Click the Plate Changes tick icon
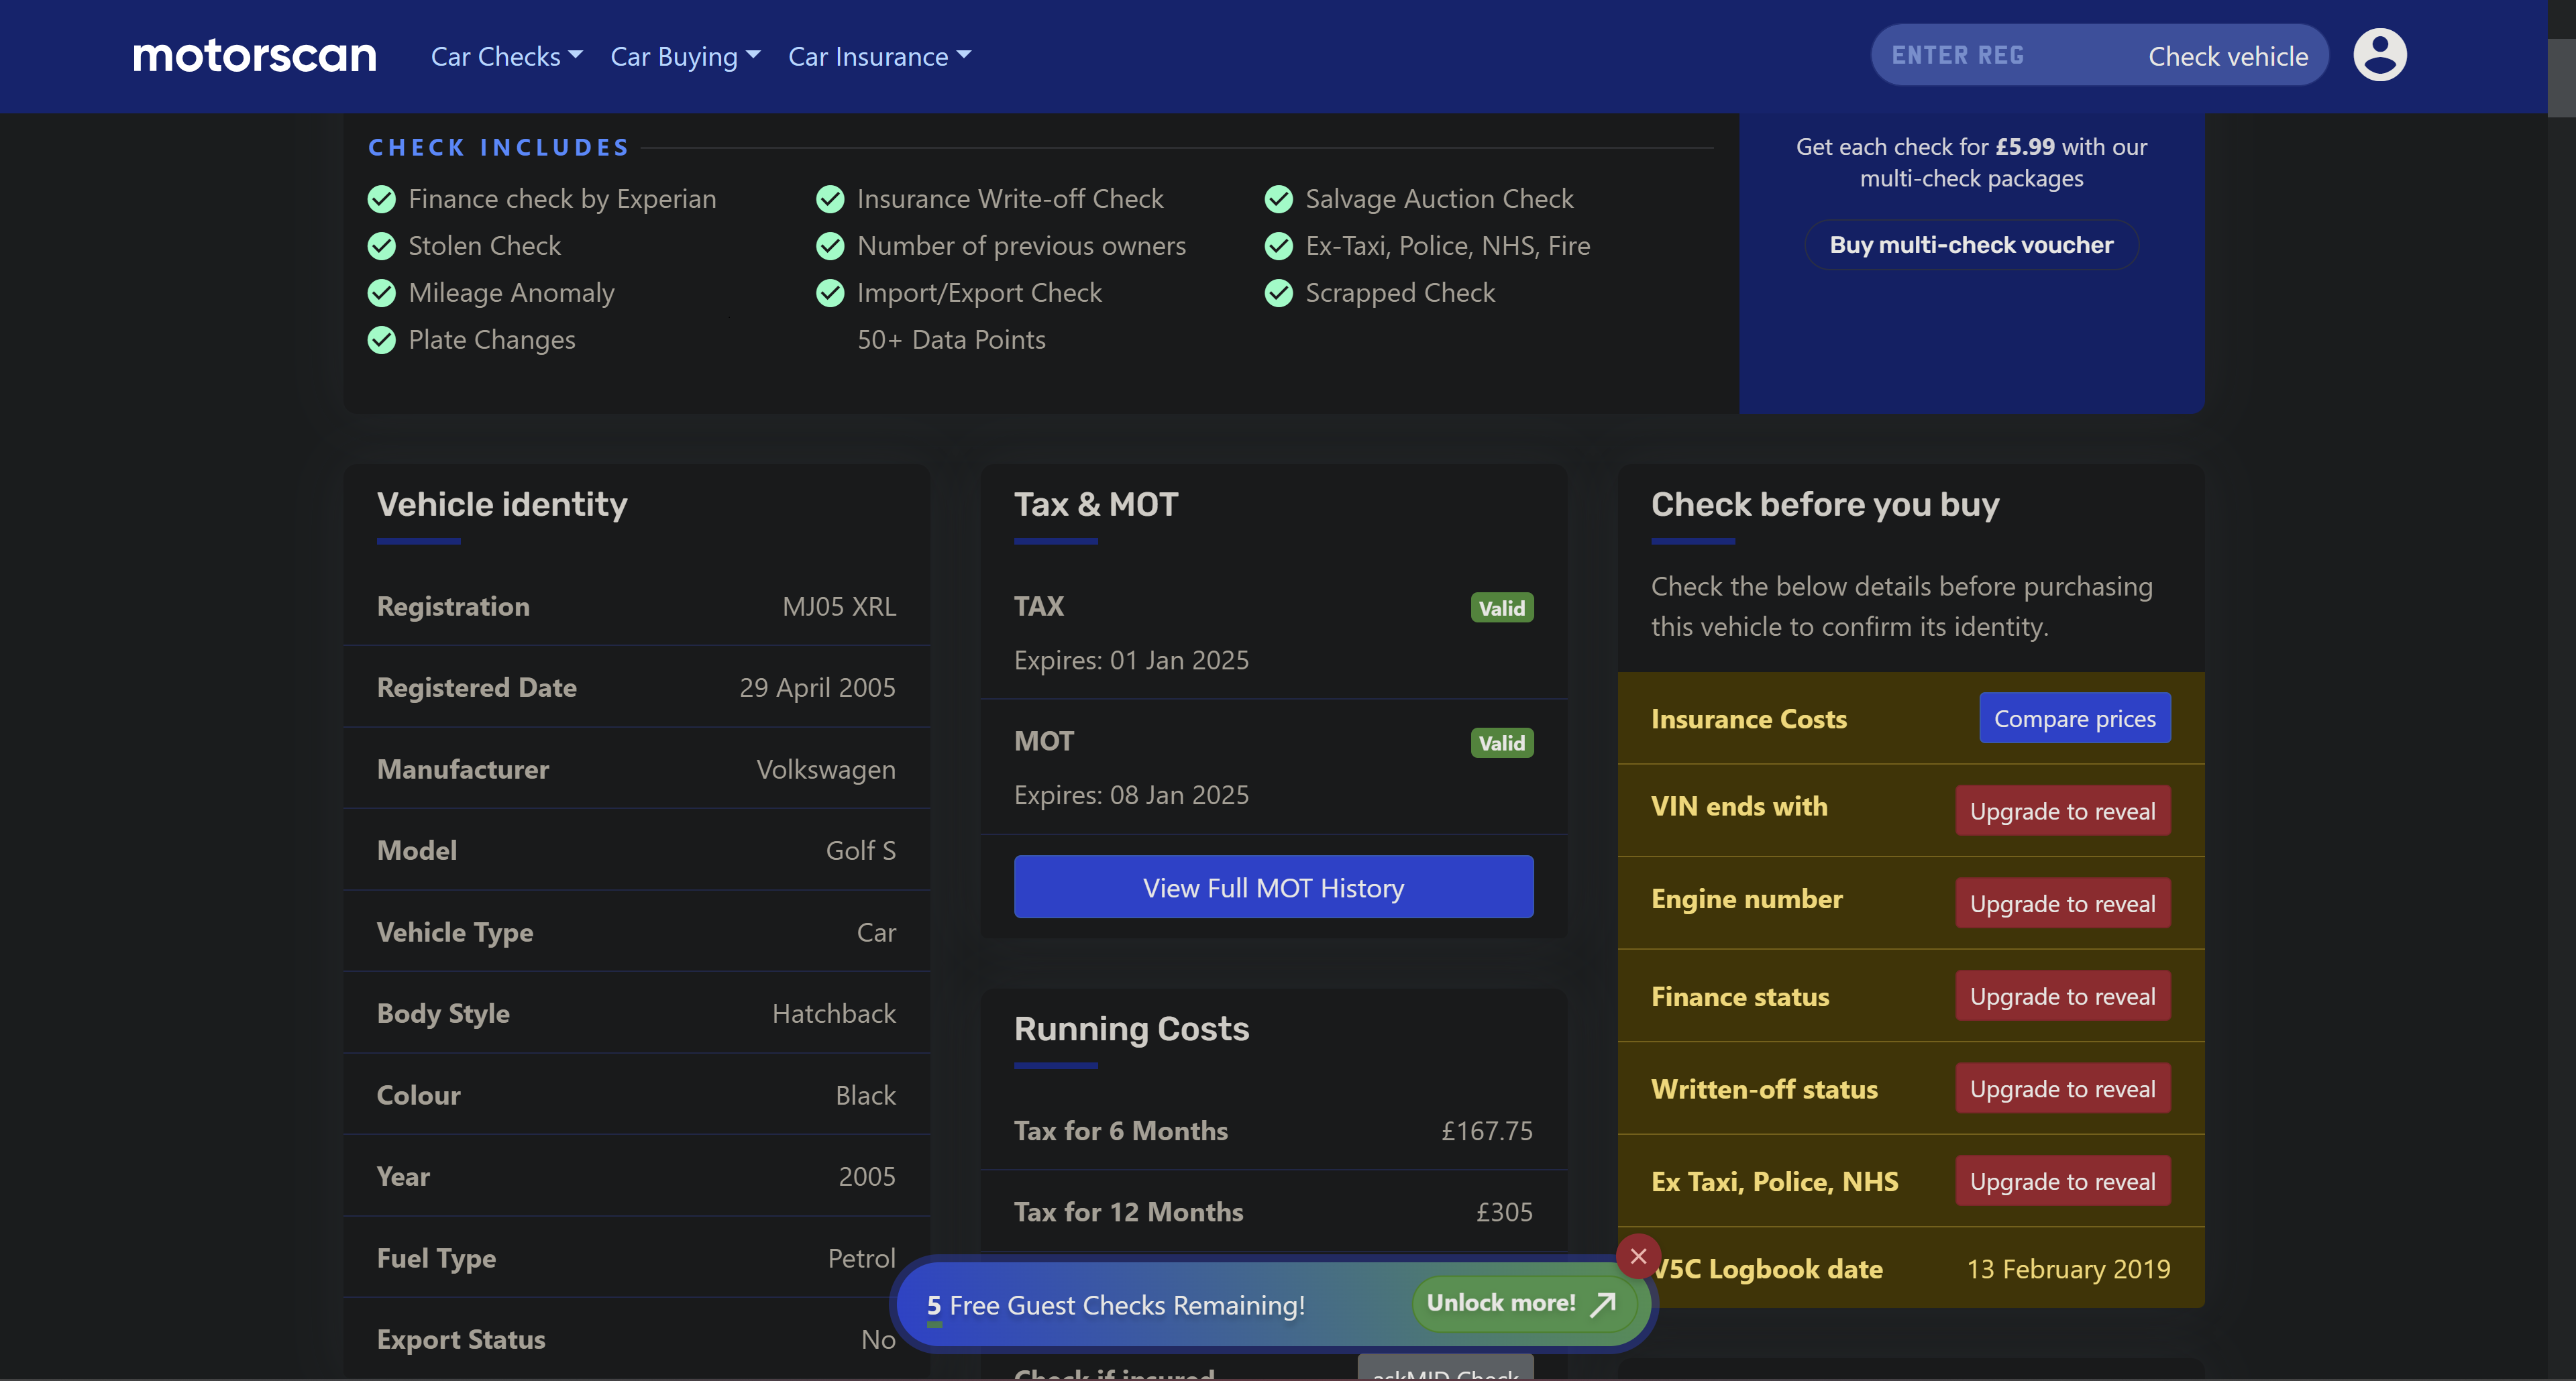The image size is (2576, 1381). tap(382, 340)
